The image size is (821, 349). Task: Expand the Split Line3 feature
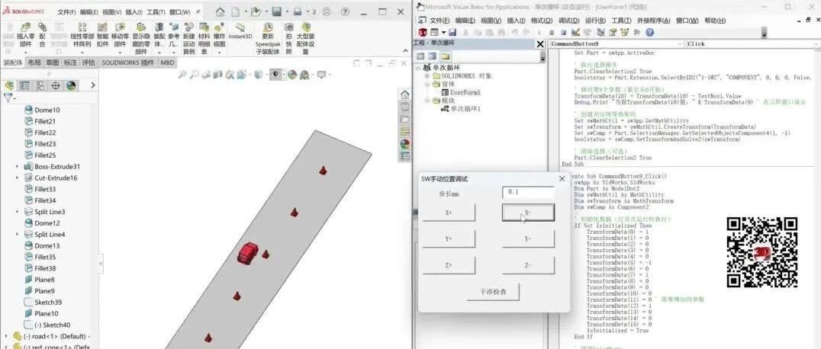click(18, 212)
